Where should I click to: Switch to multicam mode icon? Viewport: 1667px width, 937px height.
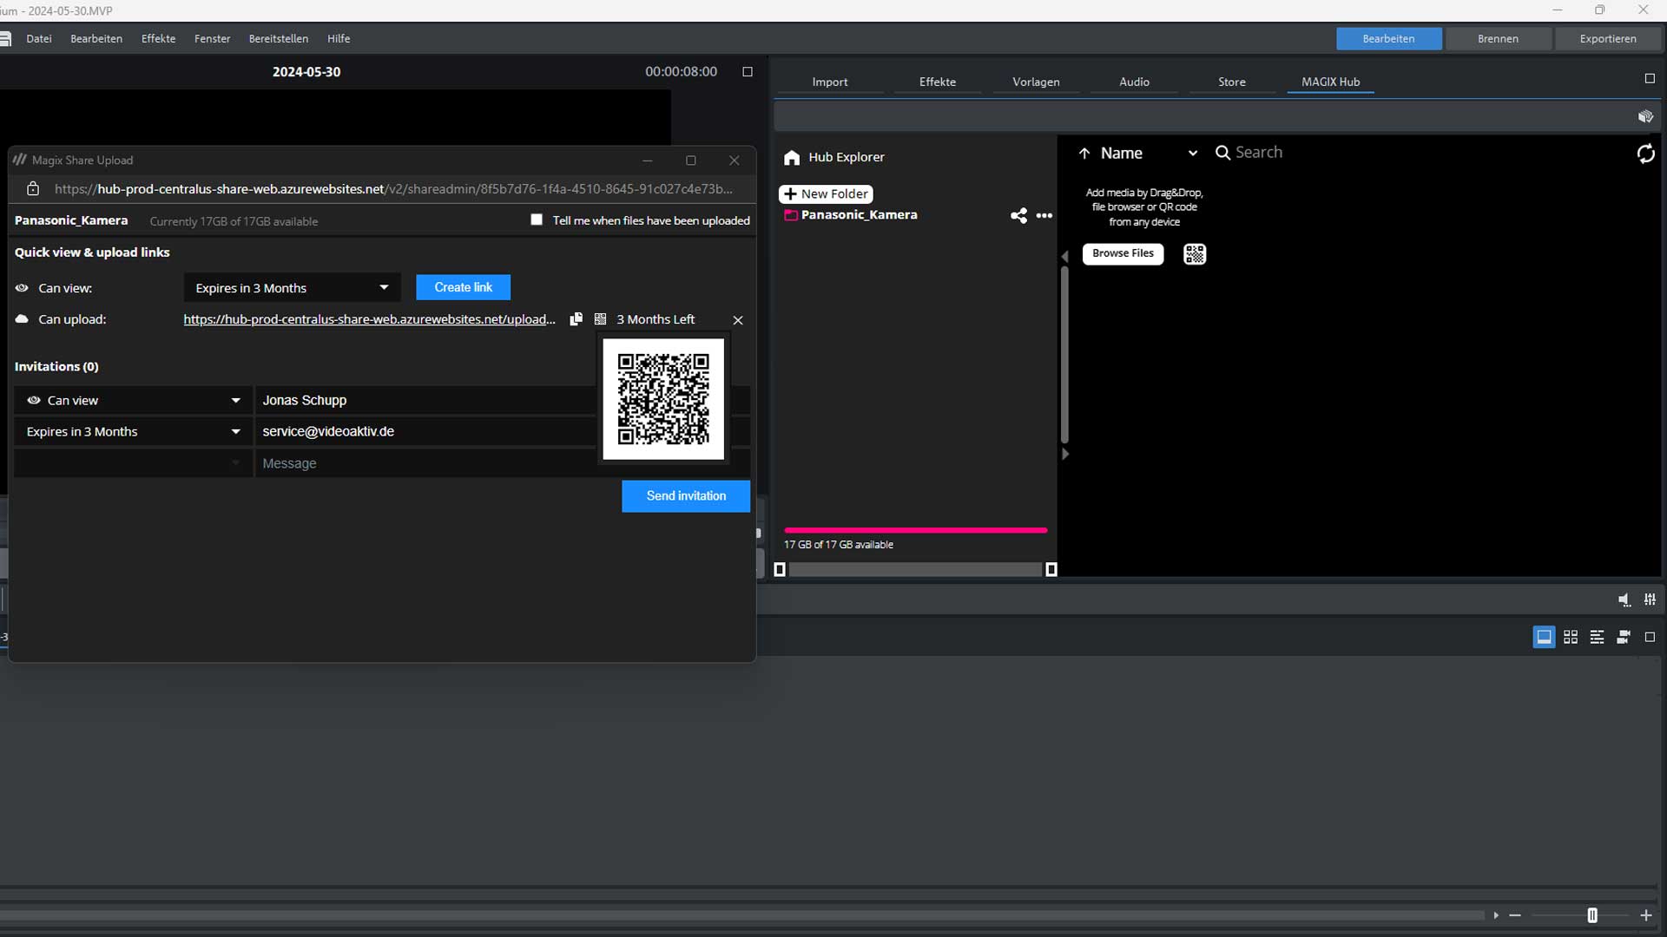point(1624,638)
